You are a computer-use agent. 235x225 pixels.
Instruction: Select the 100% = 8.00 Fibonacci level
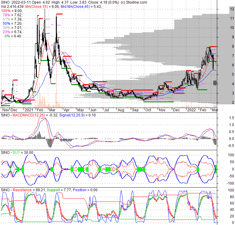click(11, 11)
